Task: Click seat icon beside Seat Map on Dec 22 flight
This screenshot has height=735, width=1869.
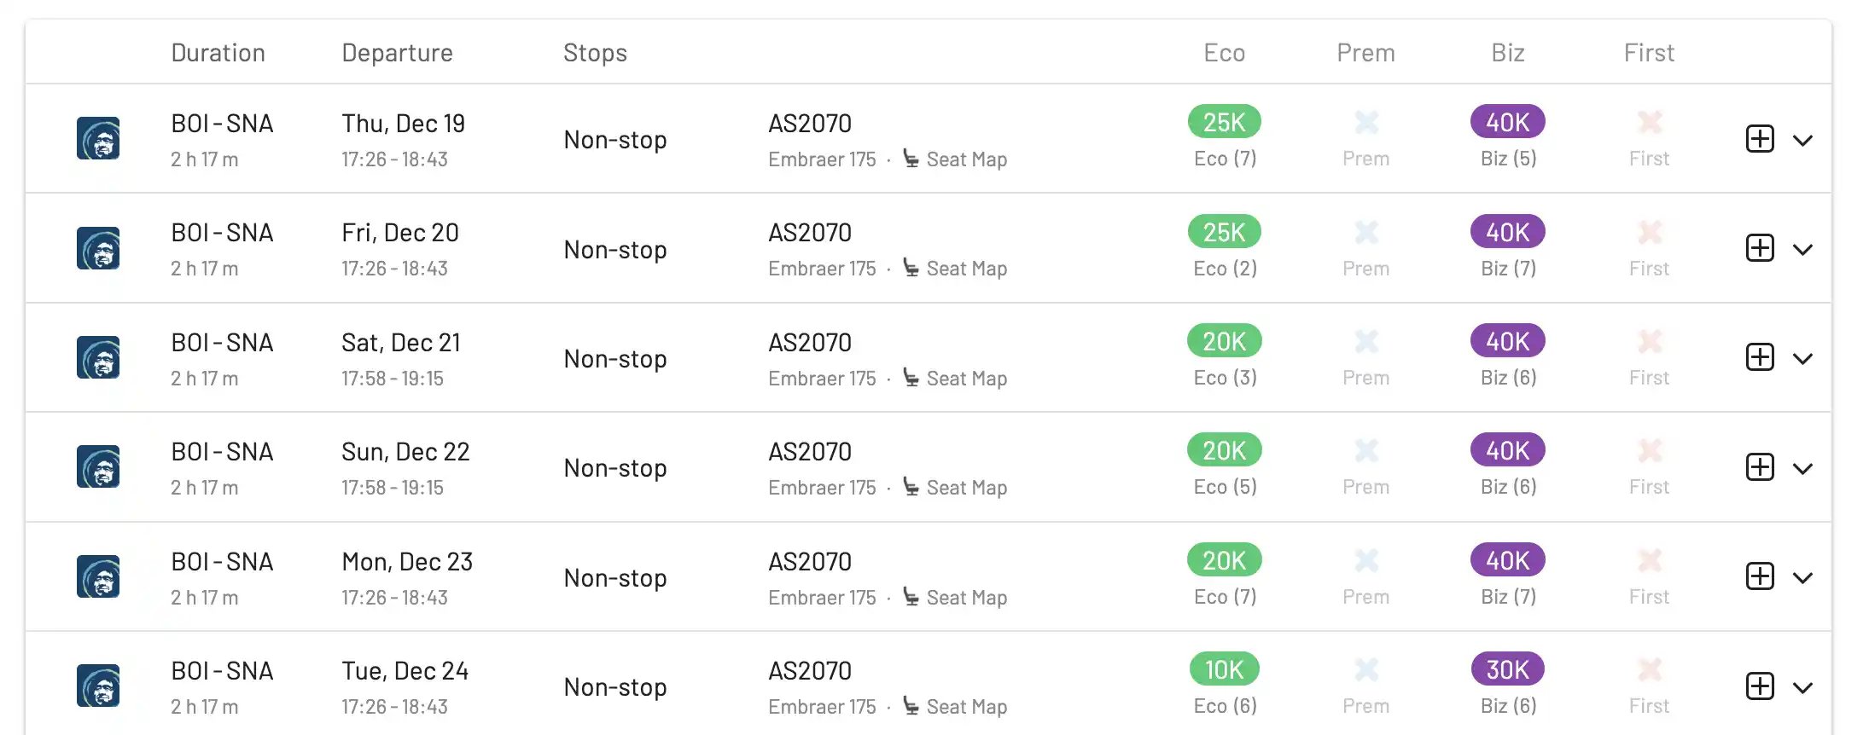Action: pyautogui.click(x=911, y=487)
